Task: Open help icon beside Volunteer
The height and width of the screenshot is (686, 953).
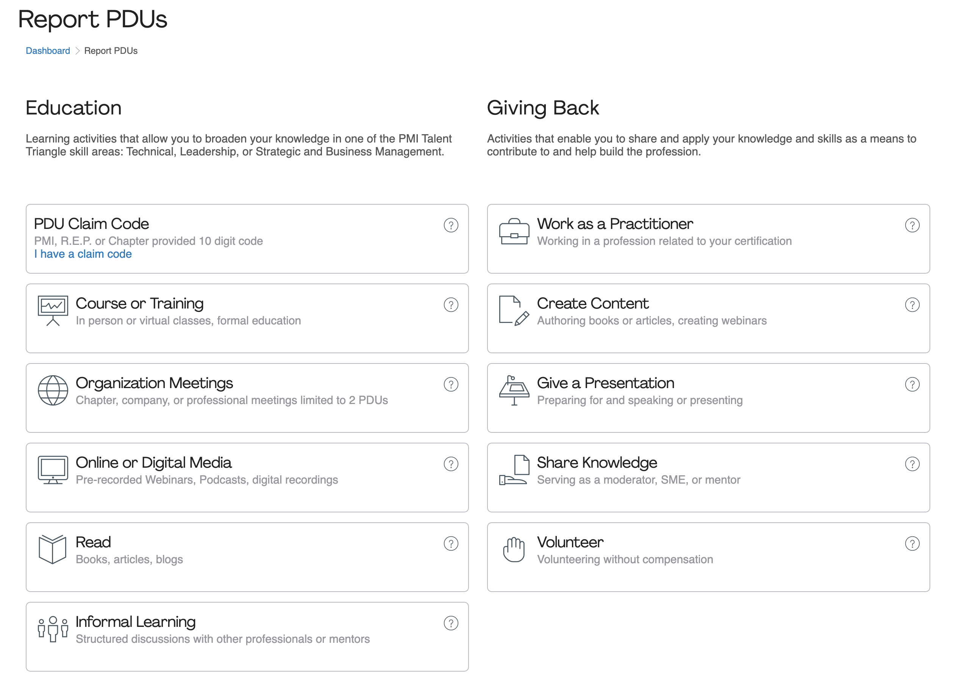Action: [x=912, y=543]
